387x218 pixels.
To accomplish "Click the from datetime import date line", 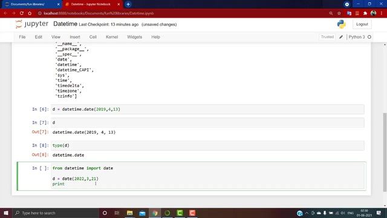I will 83,168.
